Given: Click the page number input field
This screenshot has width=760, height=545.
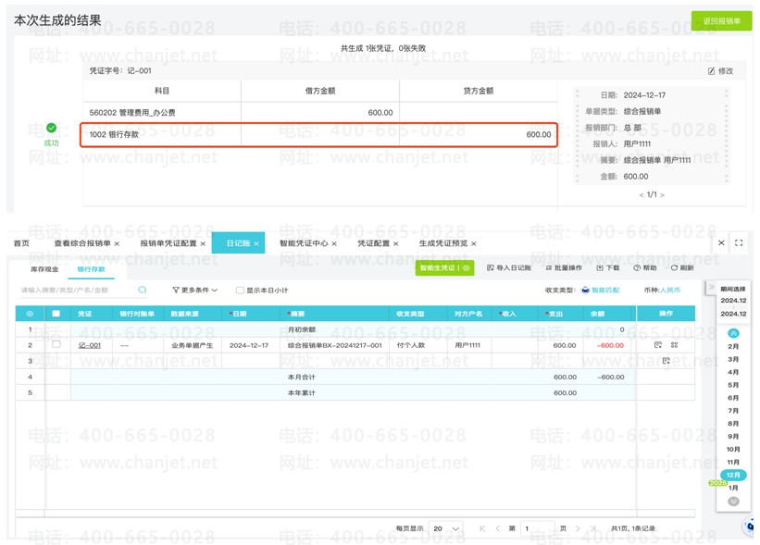Looking at the screenshot, I should 537,528.
